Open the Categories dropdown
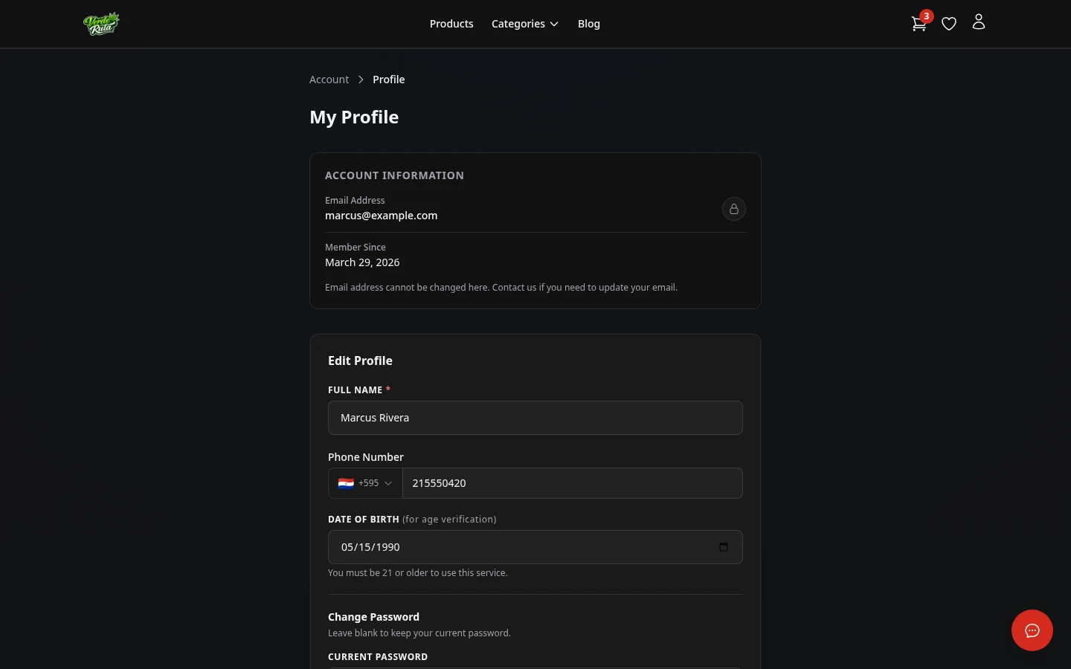The height and width of the screenshot is (669, 1071). coord(524,23)
